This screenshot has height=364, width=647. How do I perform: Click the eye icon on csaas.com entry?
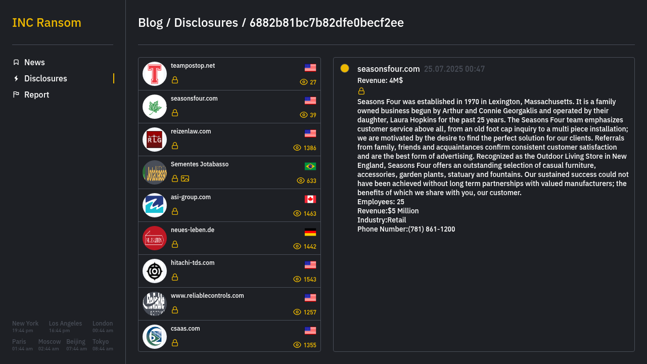tap(297, 345)
